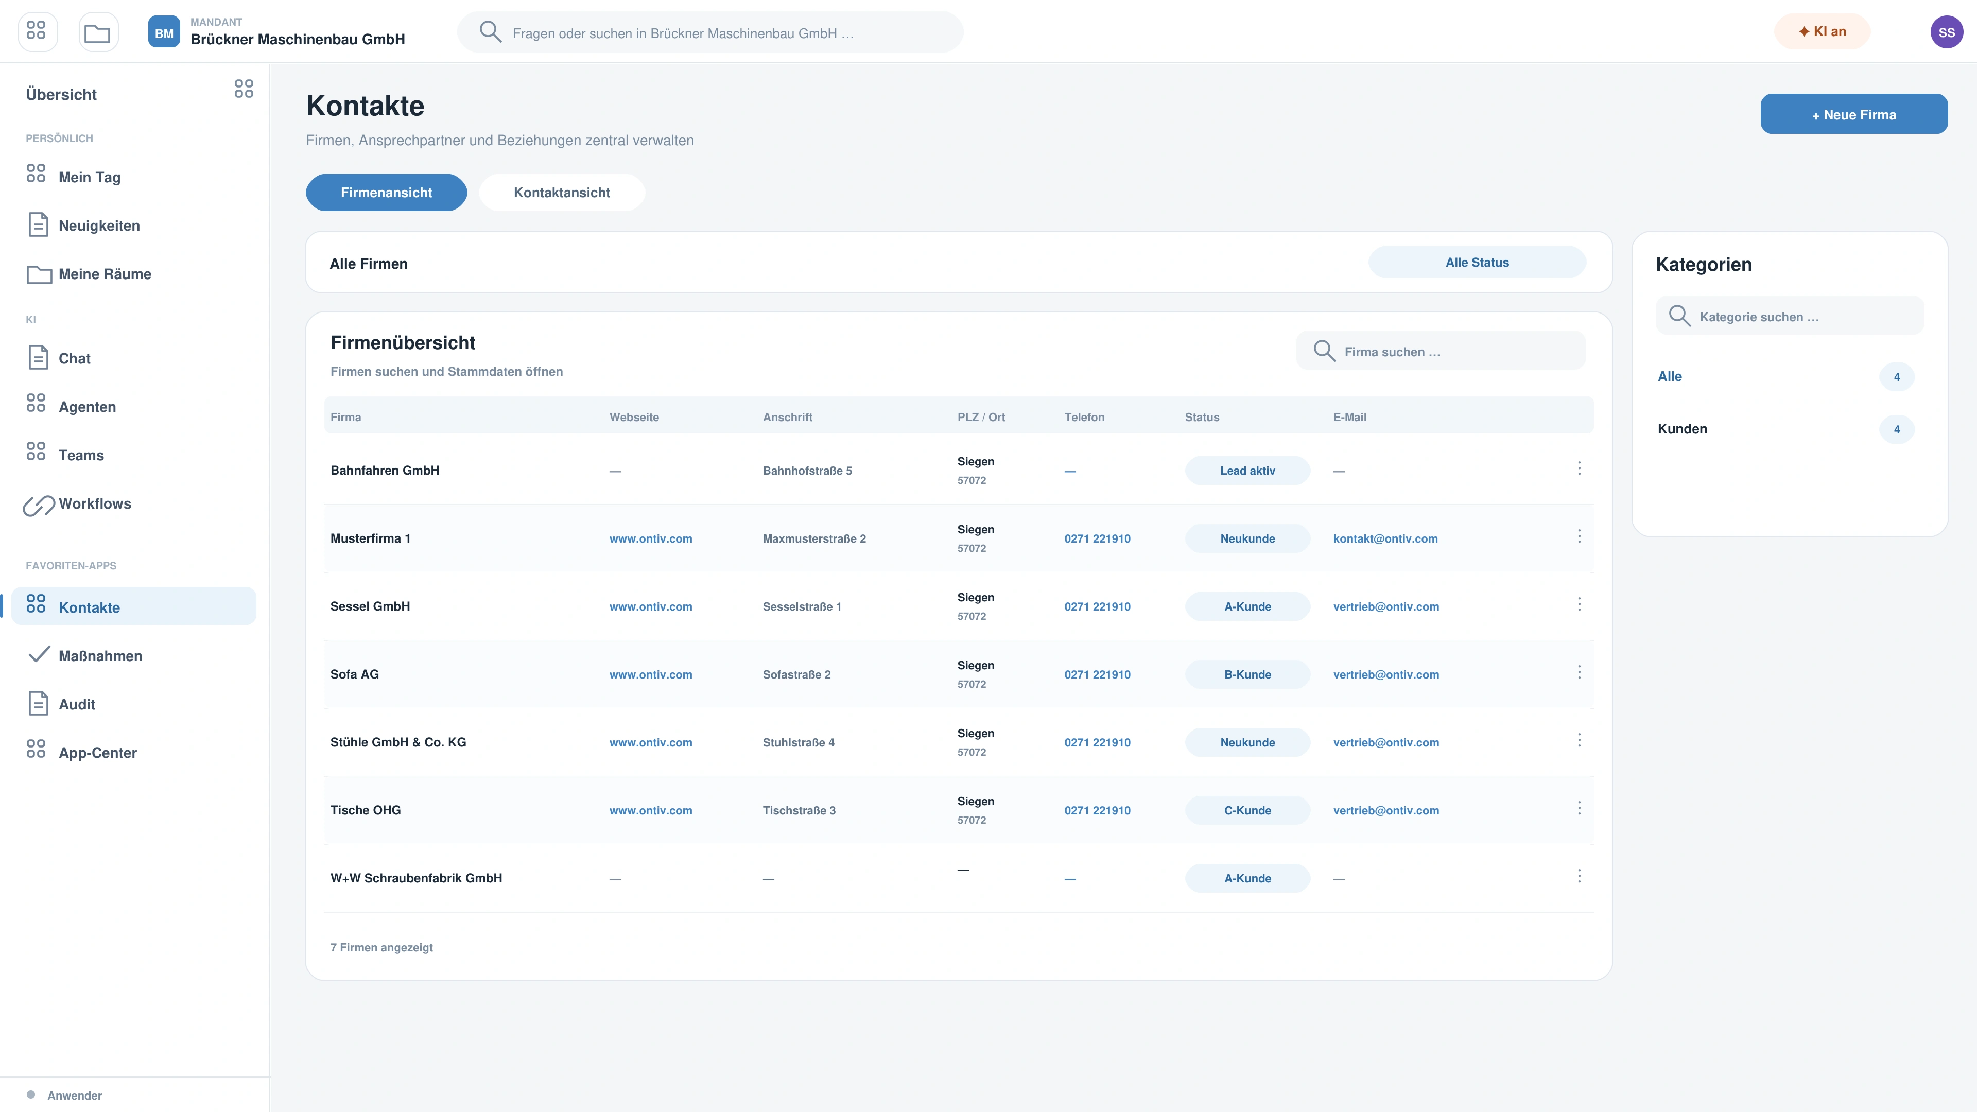Click the folder icon in top bar
1977x1112 pixels.
pos(98,31)
